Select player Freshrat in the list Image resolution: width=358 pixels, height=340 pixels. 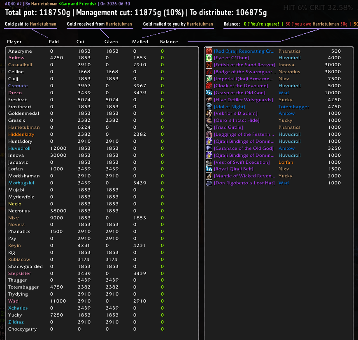click(18, 100)
